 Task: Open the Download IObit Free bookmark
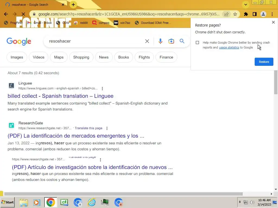pyautogui.click(x=153, y=23)
